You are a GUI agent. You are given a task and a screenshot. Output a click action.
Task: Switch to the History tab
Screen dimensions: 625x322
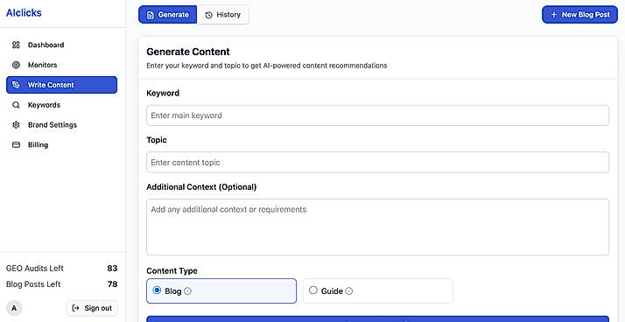pyautogui.click(x=223, y=15)
